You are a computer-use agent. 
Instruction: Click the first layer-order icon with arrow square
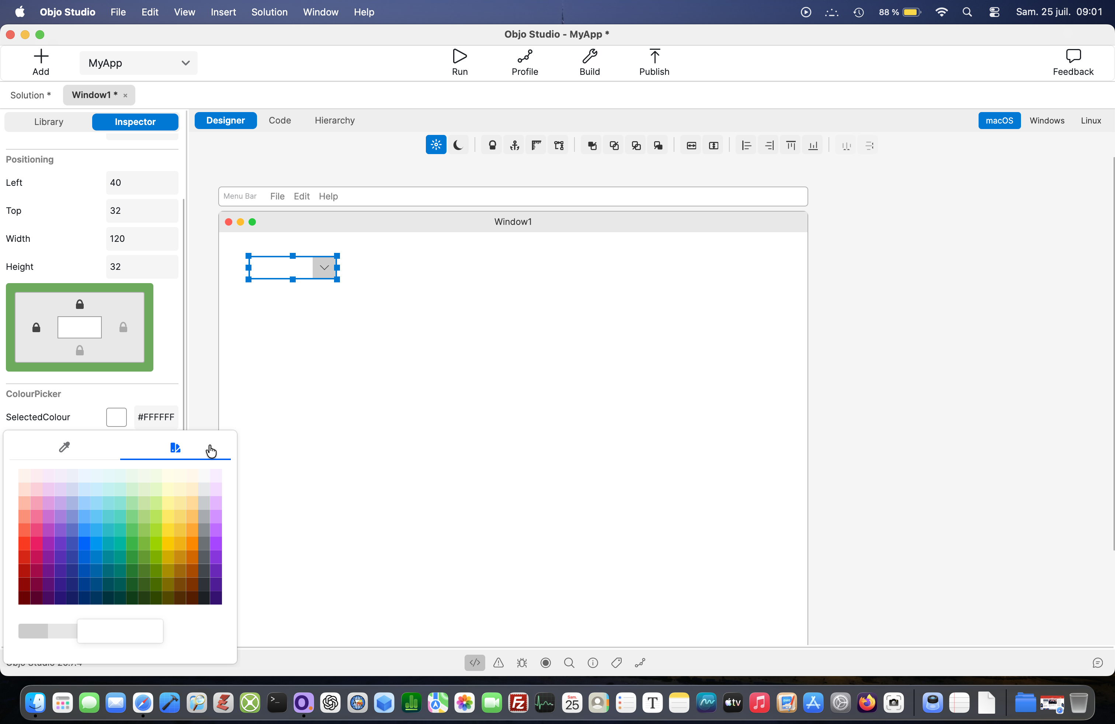click(x=592, y=145)
